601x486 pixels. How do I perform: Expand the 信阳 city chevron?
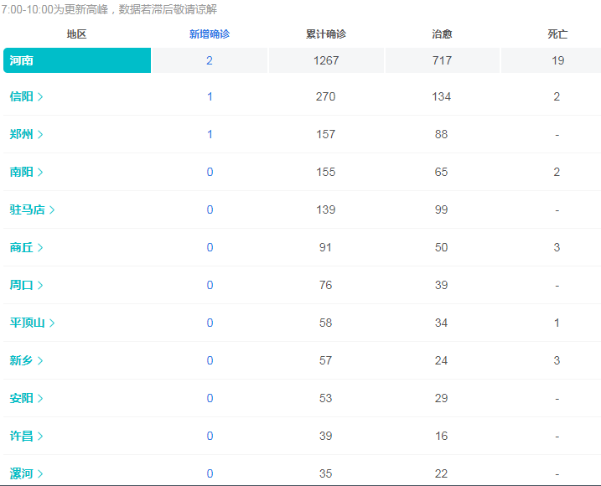point(40,96)
